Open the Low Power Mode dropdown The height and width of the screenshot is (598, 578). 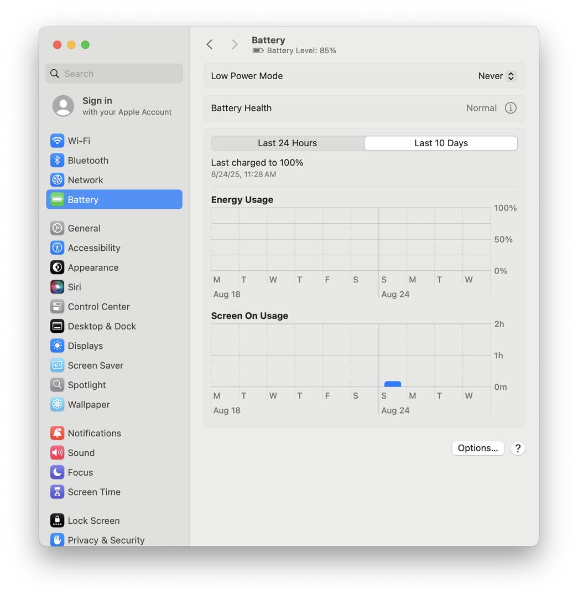[497, 76]
